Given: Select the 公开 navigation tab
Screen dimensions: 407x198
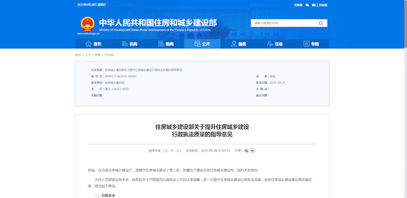Looking at the screenshot, I should point(202,44).
